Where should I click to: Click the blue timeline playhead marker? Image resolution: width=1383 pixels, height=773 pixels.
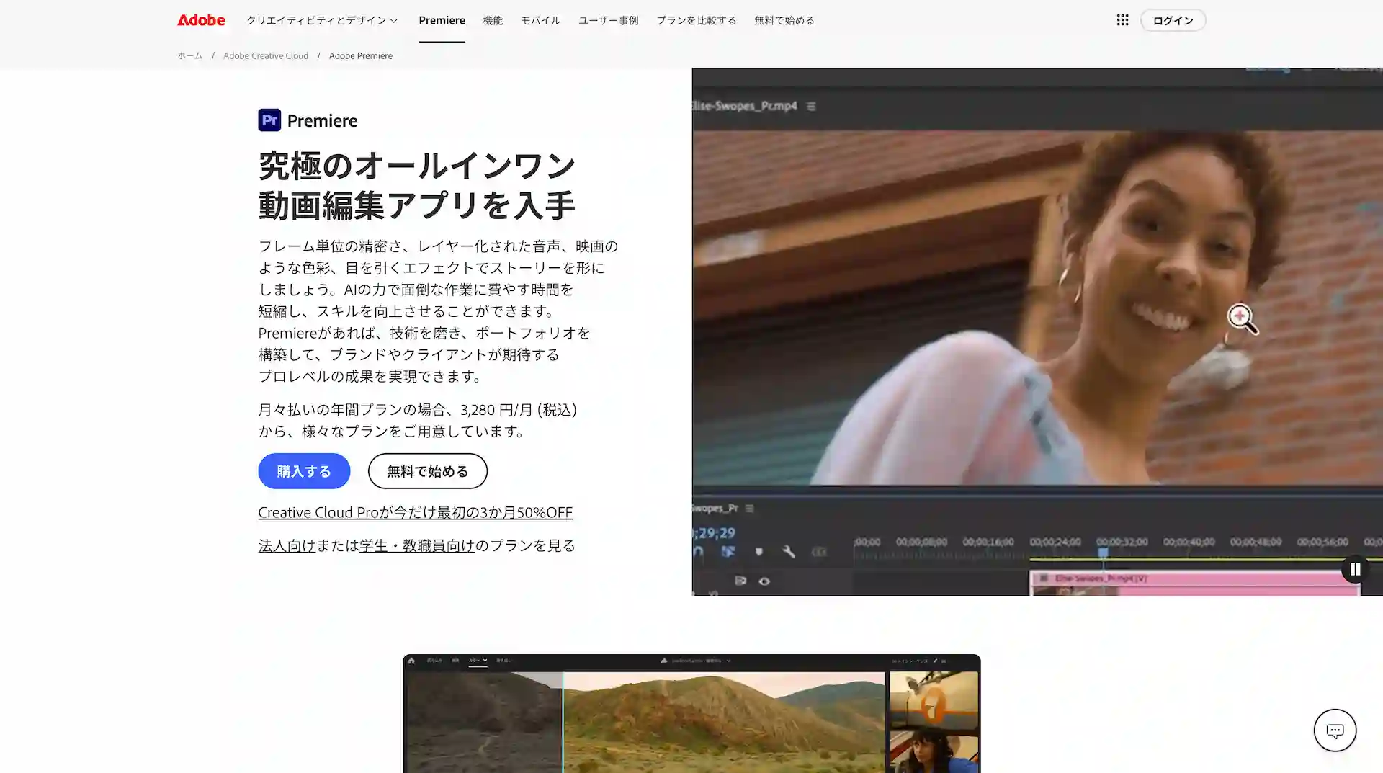[x=1103, y=553]
